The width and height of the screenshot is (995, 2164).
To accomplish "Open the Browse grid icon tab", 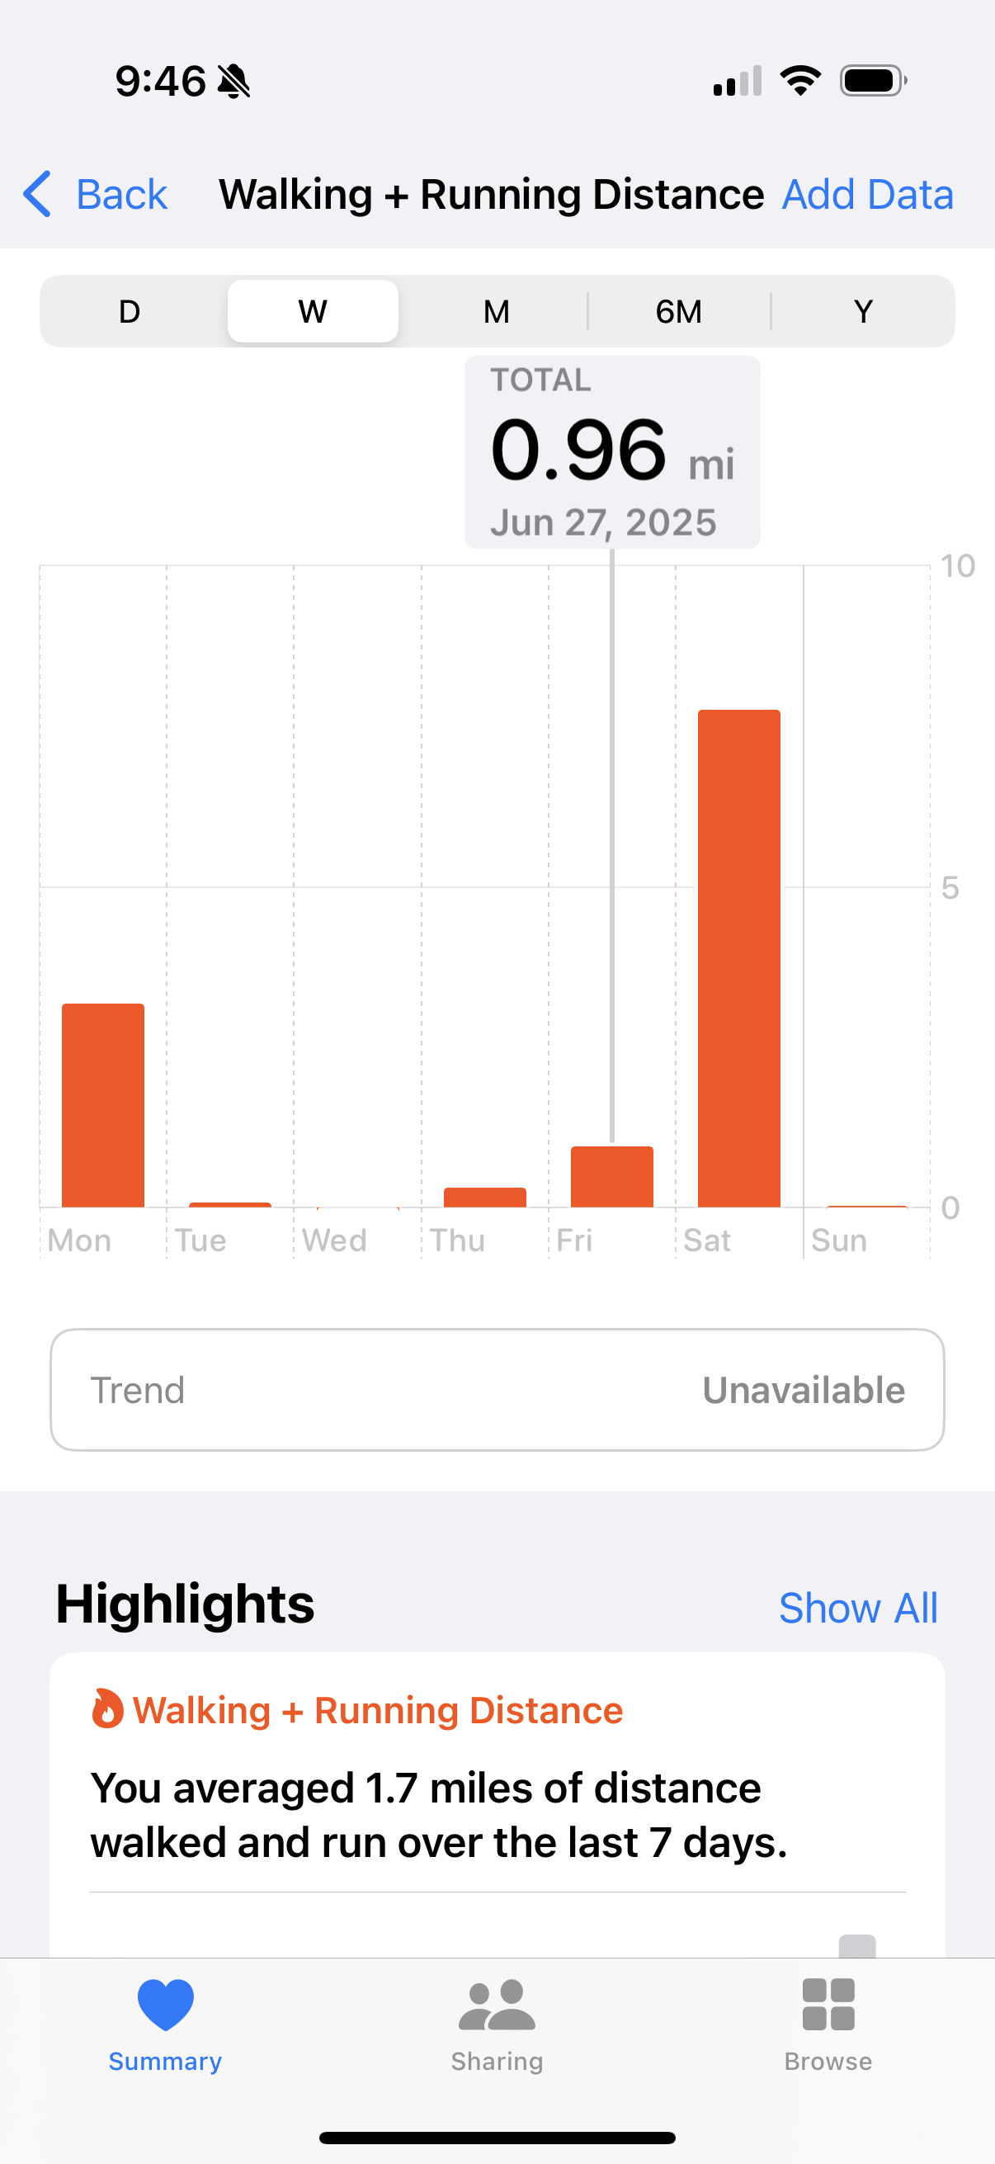I will point(828,2005).
